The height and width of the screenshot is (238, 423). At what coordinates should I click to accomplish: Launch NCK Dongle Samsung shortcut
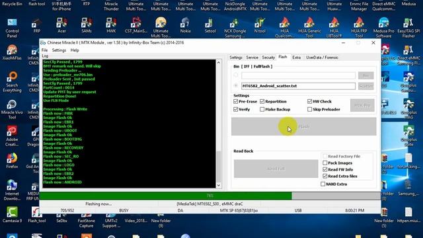tap(235, 28)
